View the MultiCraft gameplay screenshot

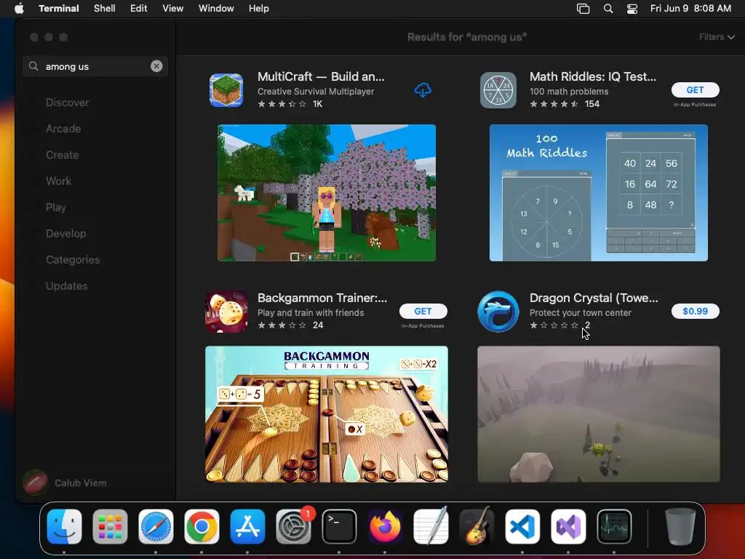tap(327, 192)
